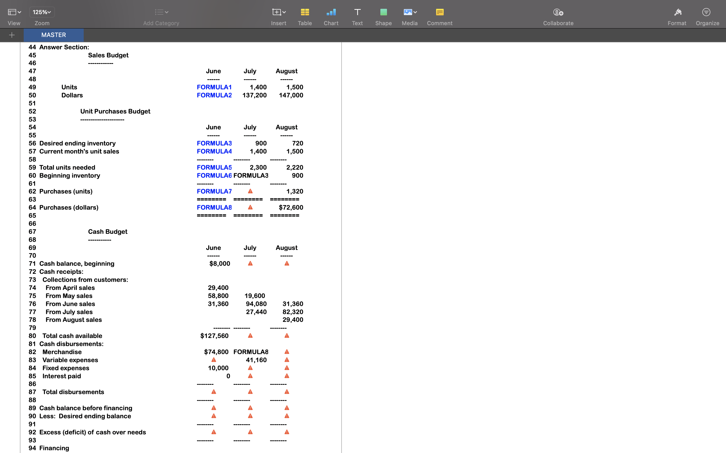Insert a chart with the Chart icon
Image resolution: width=726 pixels, height=453 pixels.
tap(330, 12)
